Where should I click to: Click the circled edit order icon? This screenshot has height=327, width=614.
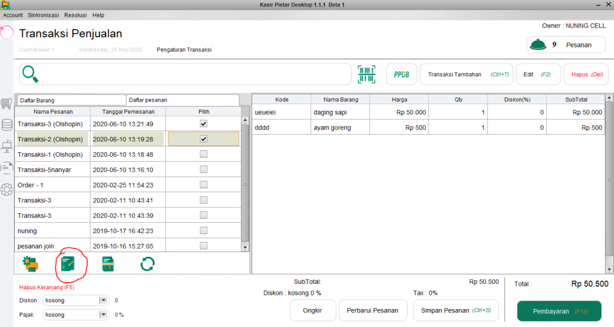point(68,264)
